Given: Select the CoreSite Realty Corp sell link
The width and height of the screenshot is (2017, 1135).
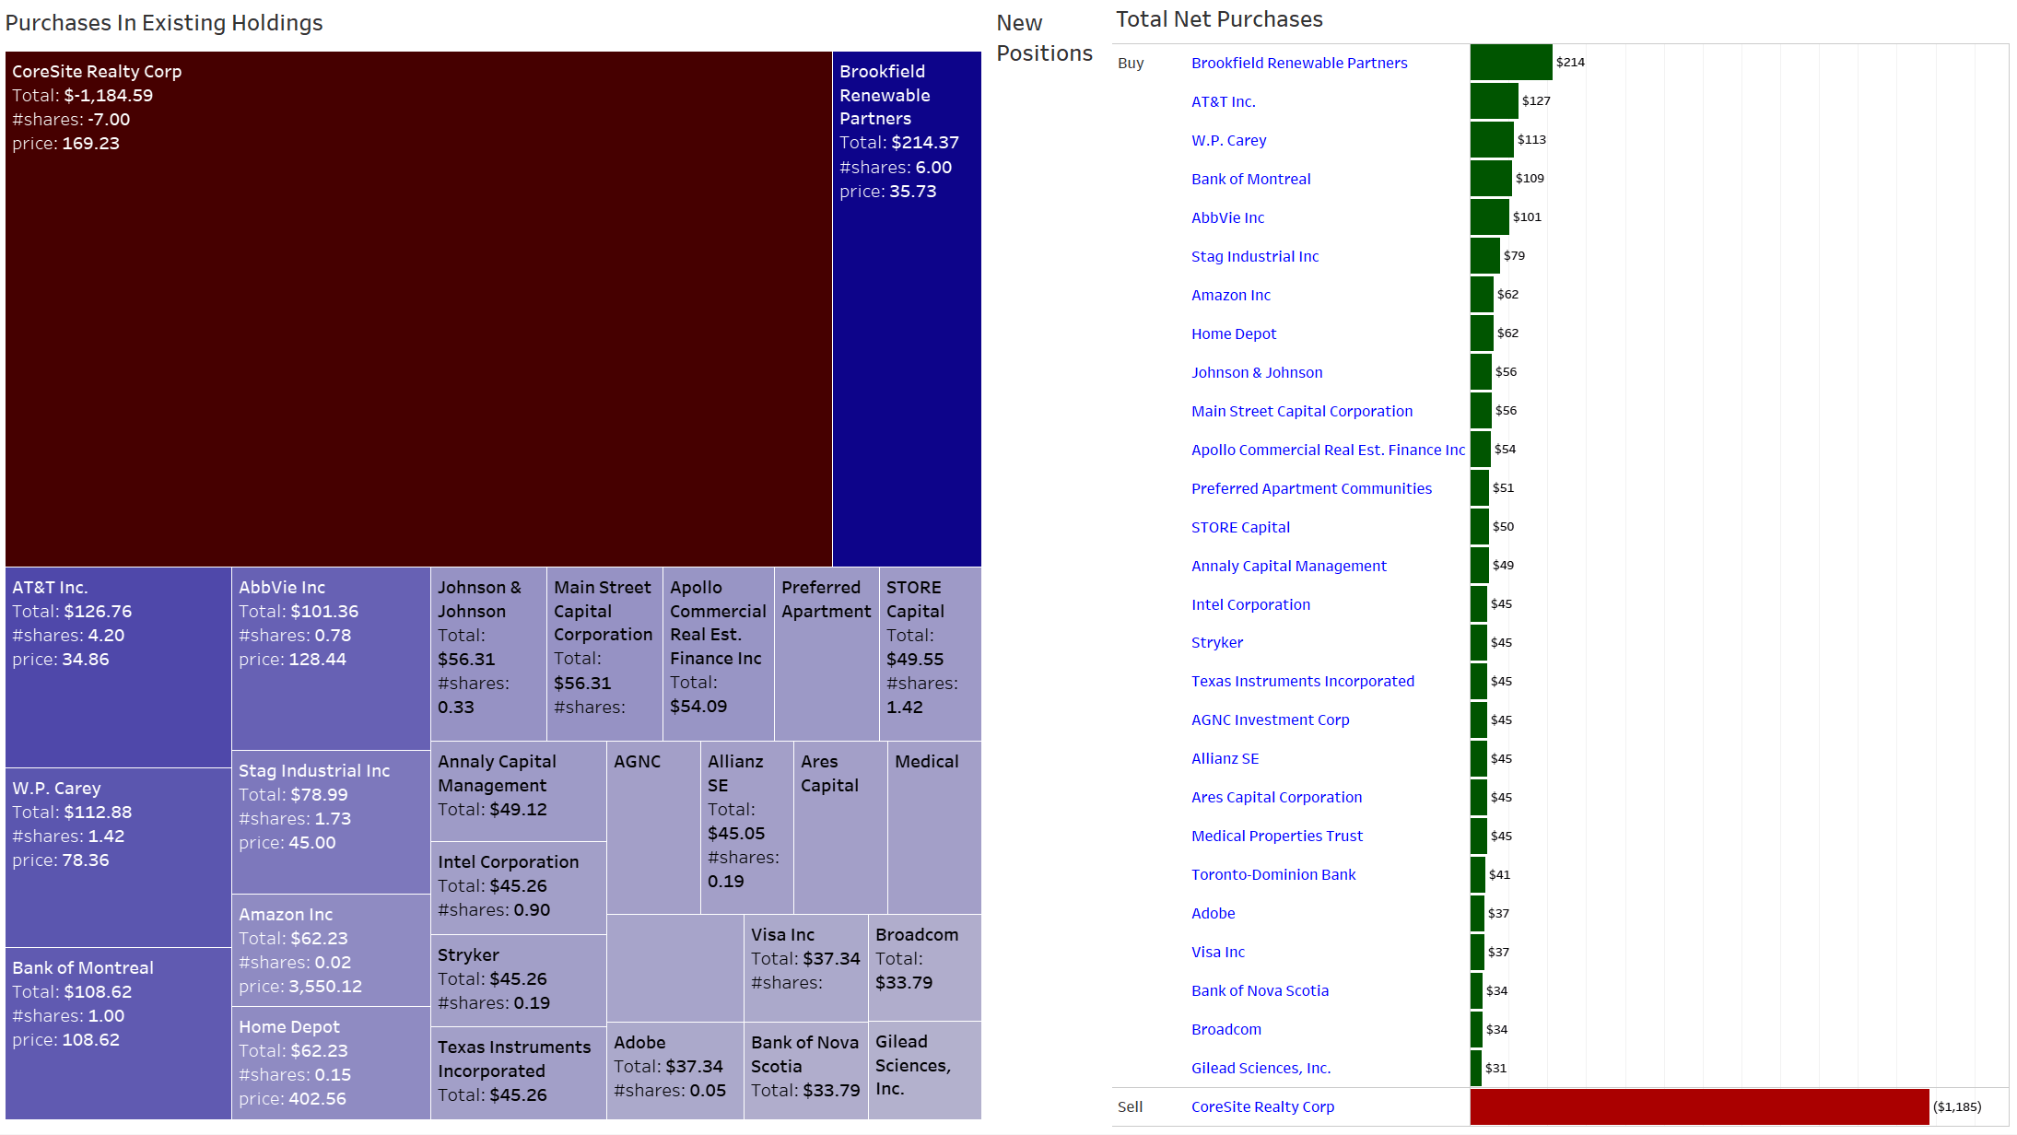Looking at the screenshot, I should point(1261,1106).
